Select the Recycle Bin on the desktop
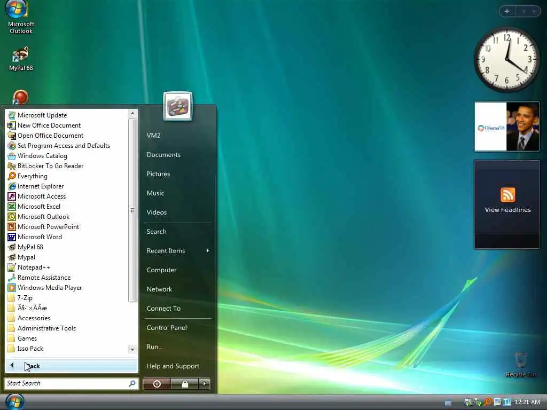 click(x=520, y=364)
